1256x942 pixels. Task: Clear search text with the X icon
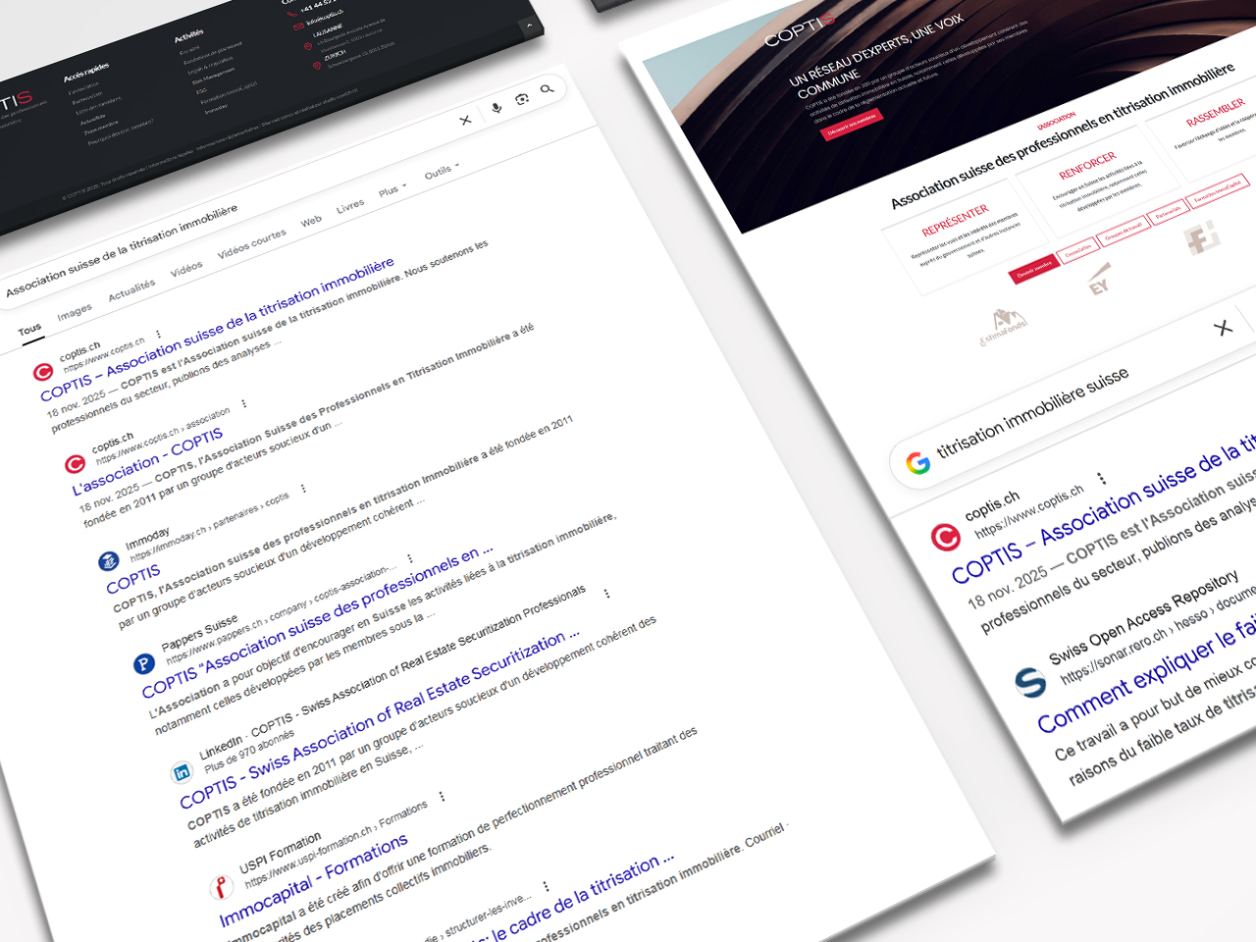tap(465, 120)
